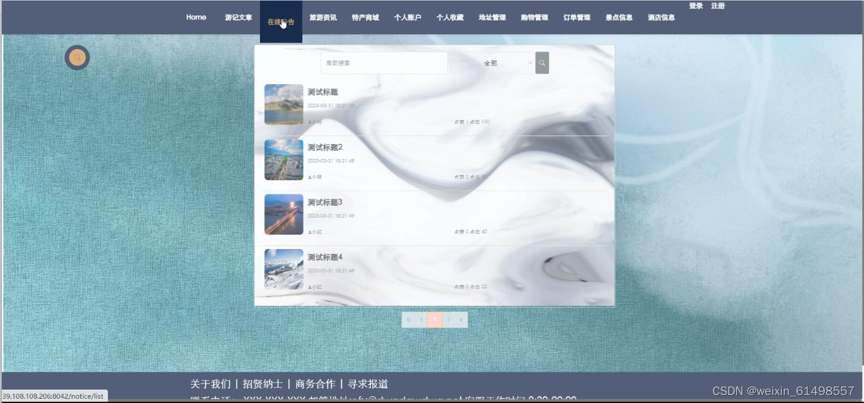Screen dimensions: 864x403
Task: Click author 小明 under 测试标题2
Action: point(315,177)
